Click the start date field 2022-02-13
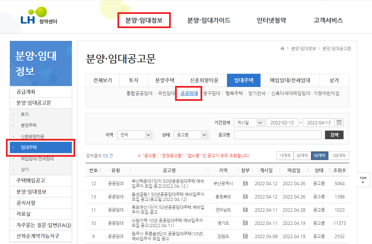Image resolution: width=372 pixels, height=244 pixels. [x=282, y=122]
